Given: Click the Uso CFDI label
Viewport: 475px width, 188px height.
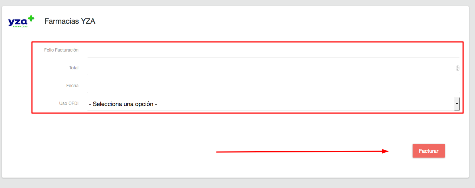Looking at the screenshot, I should pyautogui.click(x=69, y=103).
